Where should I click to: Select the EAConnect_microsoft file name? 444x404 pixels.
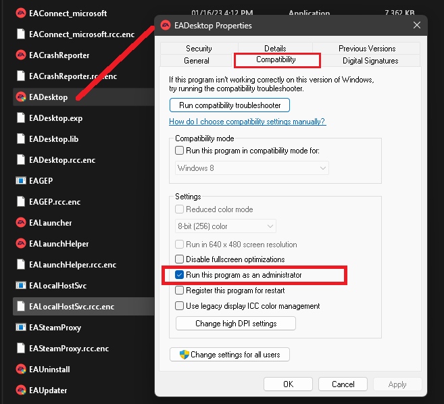[x=68, y=14]
